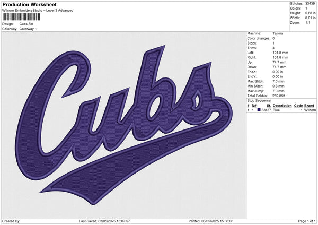Click the Production Worksheet title
The height and width of the screenshot is (225, 318).
[x=29, y=4]
